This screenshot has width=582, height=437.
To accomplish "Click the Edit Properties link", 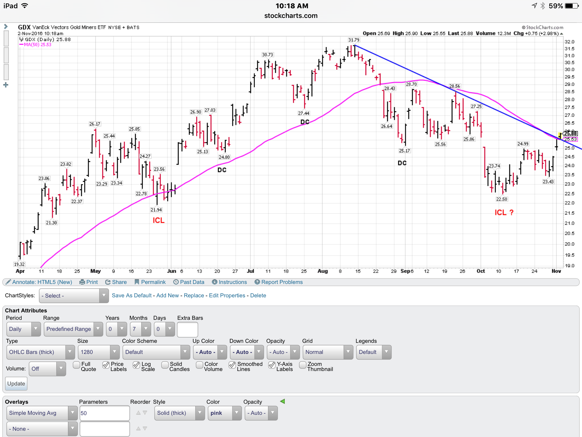I will [227, 295].
